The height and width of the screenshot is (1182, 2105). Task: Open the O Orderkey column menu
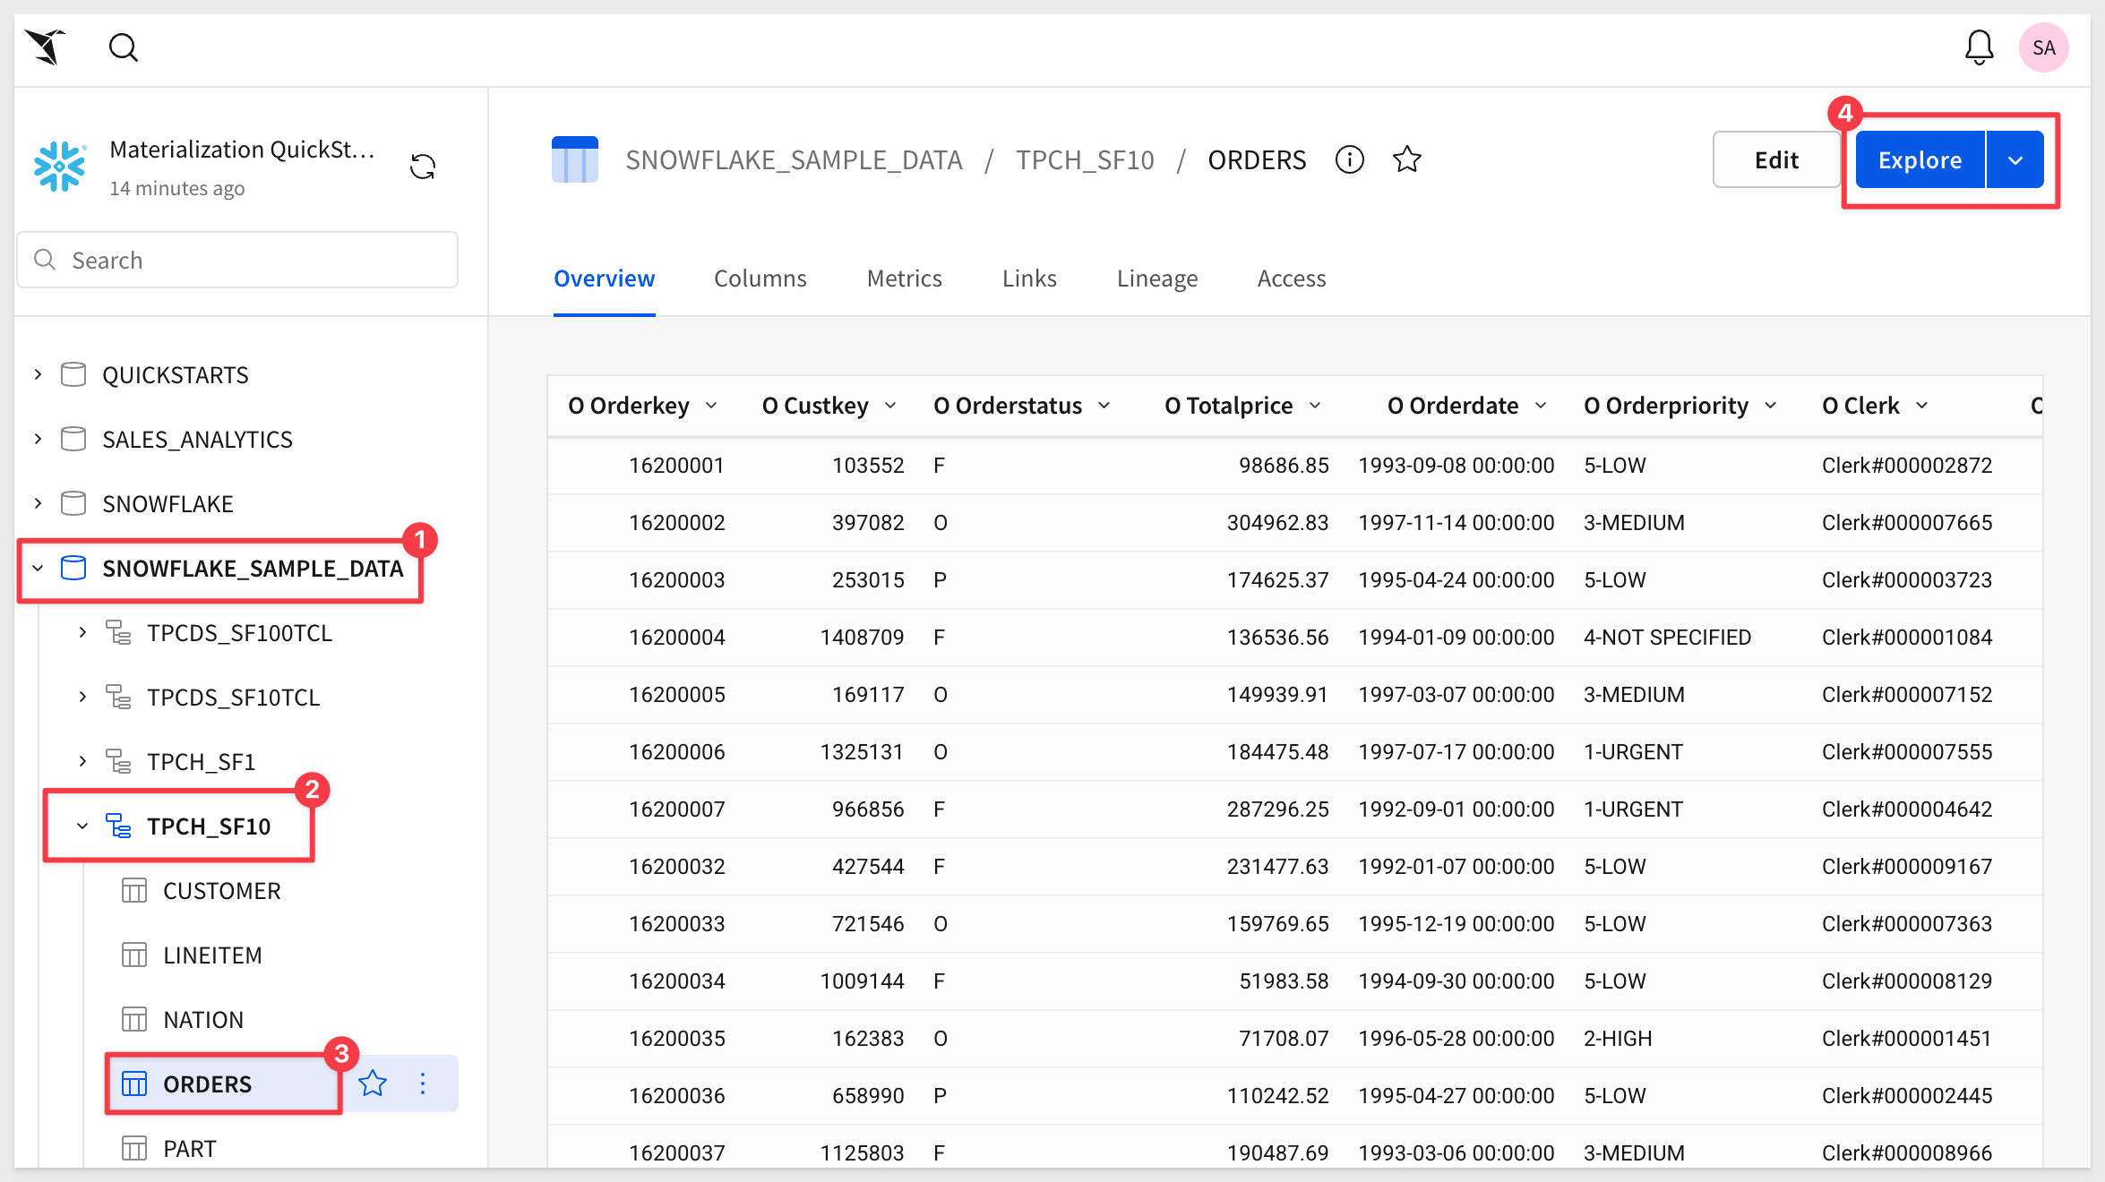(x=711, y=406)
